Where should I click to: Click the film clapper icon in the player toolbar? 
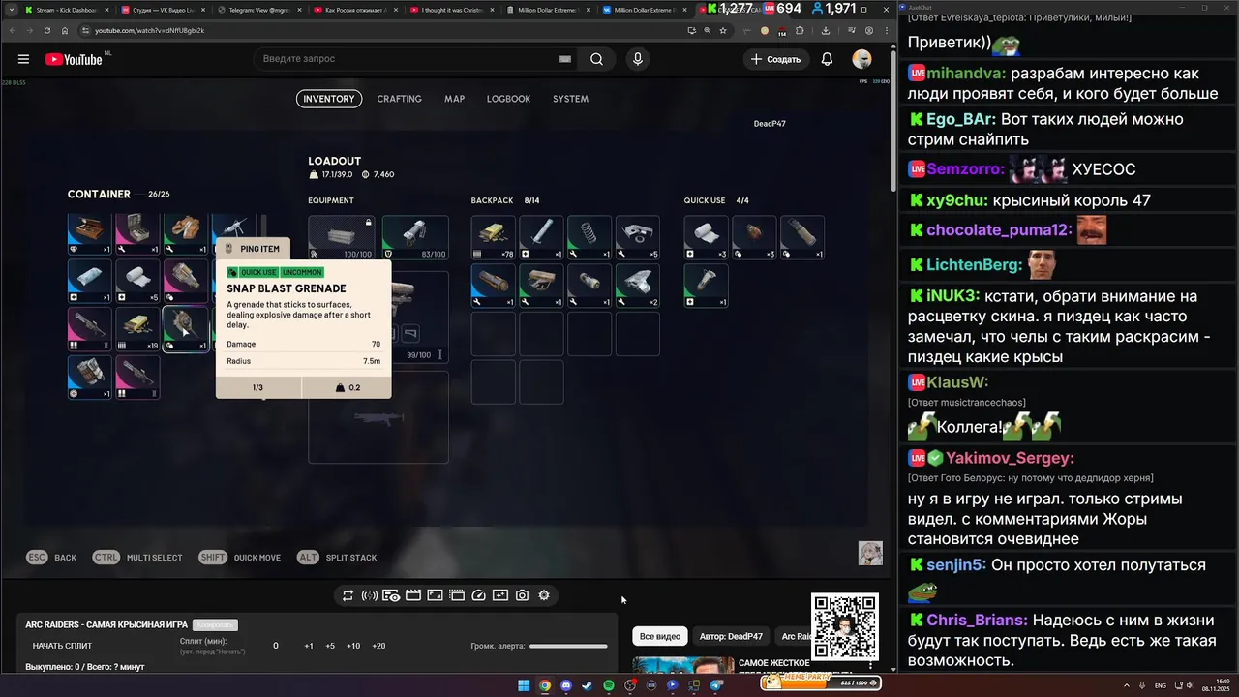(x=413, y=595)
